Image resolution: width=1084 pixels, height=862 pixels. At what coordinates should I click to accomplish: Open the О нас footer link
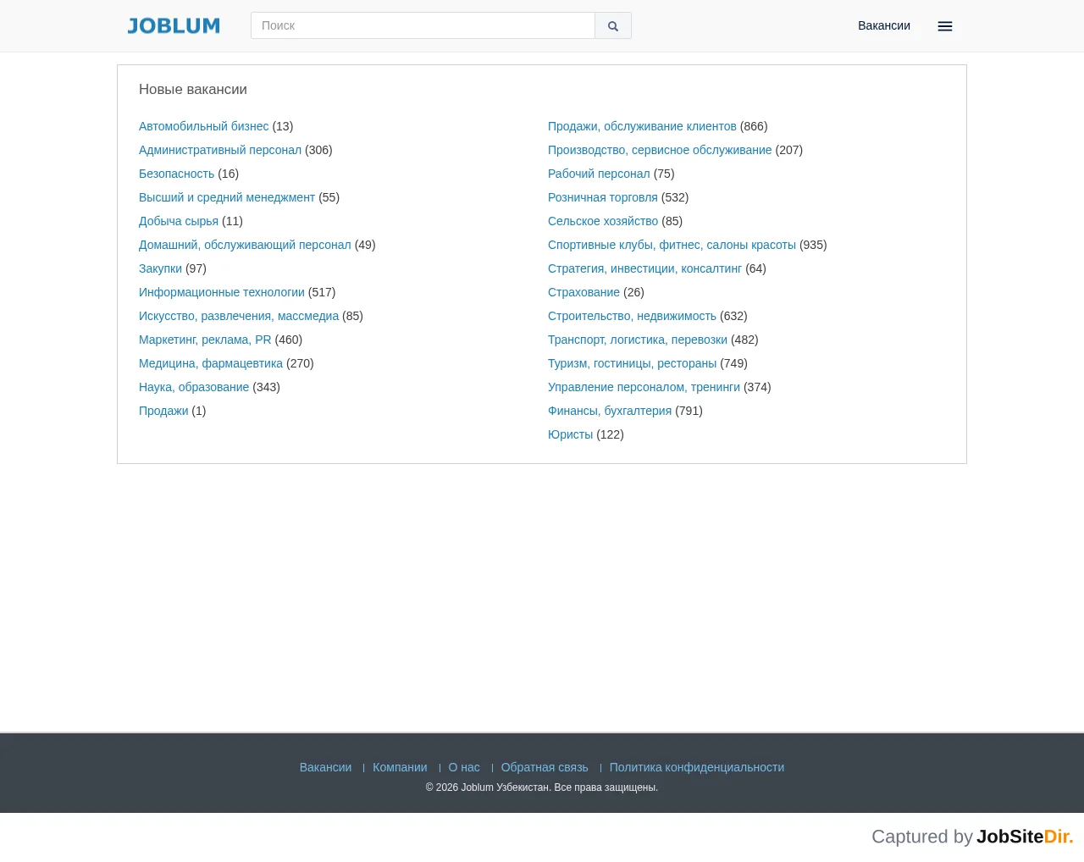(464, 767)
